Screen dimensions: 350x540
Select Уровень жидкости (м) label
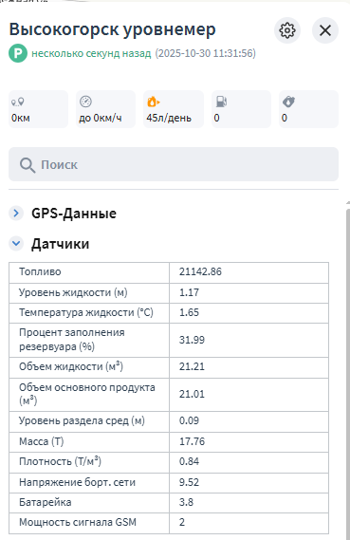click(x=73, y=292)
